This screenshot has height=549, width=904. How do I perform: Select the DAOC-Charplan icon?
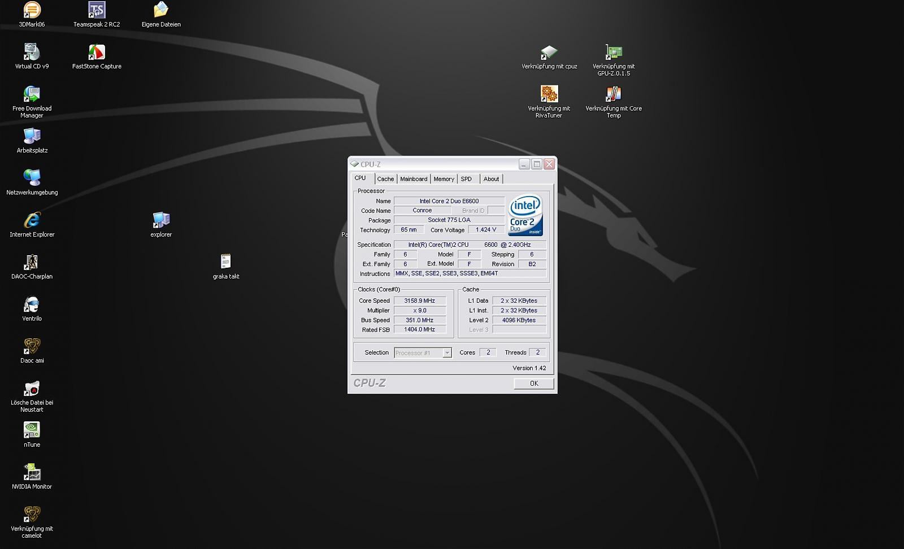32,262
